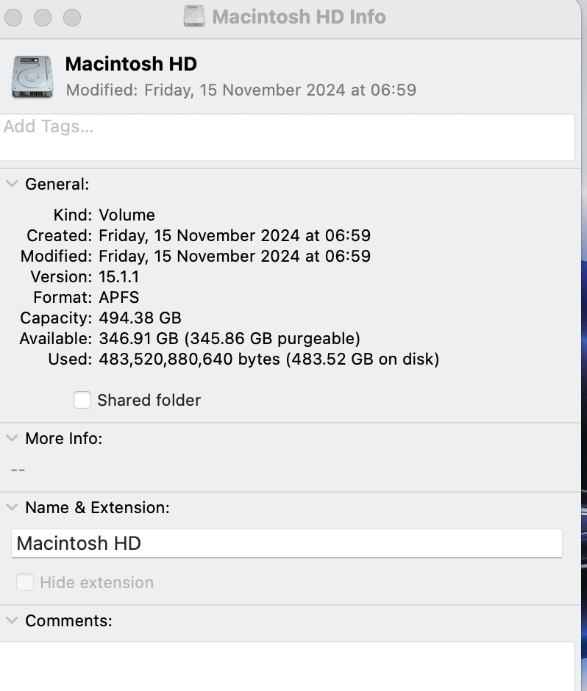Enable the Shared folder checkbox
Viewport: 587px width, 691px height.
[x=82, y=400]
